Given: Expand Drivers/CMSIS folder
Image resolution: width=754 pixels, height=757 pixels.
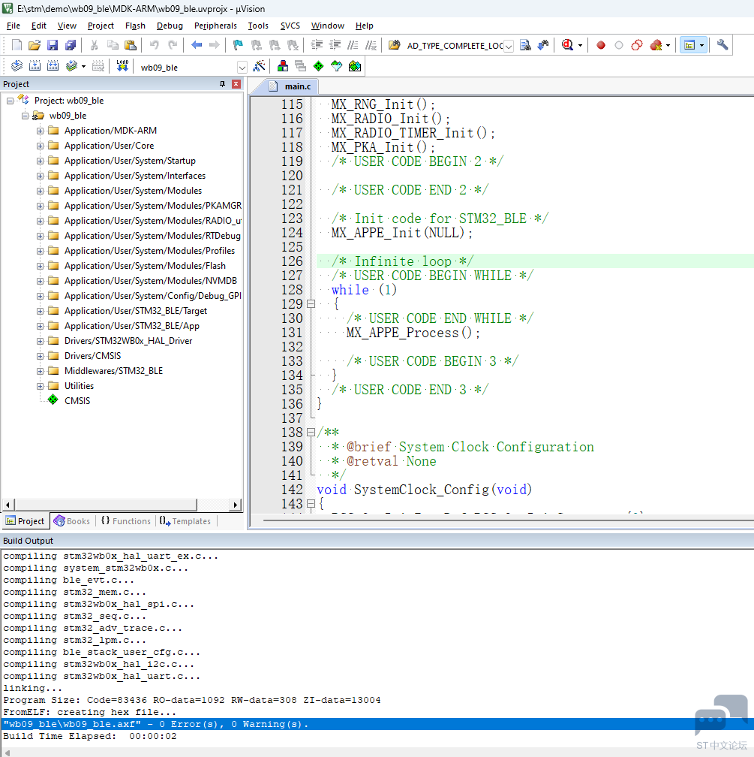Looking at the screenshot, I should pyautogui.click(x=40, y=356).
